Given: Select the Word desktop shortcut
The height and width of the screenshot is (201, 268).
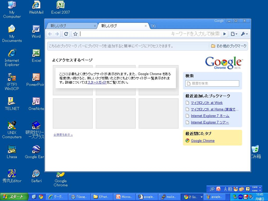Looking at the screenshot, I should click(36, 32).
